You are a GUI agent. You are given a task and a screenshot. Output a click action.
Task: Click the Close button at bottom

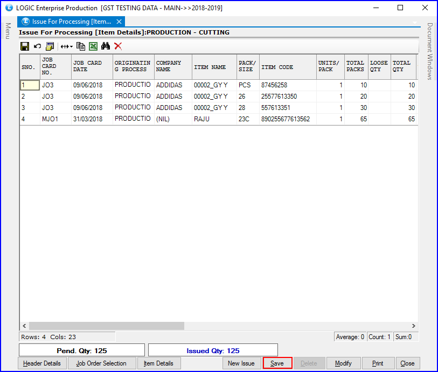pyautogui.click(x=407, y=363)
